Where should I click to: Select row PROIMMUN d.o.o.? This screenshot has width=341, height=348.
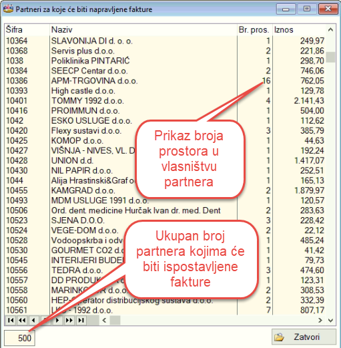[165, 111]
